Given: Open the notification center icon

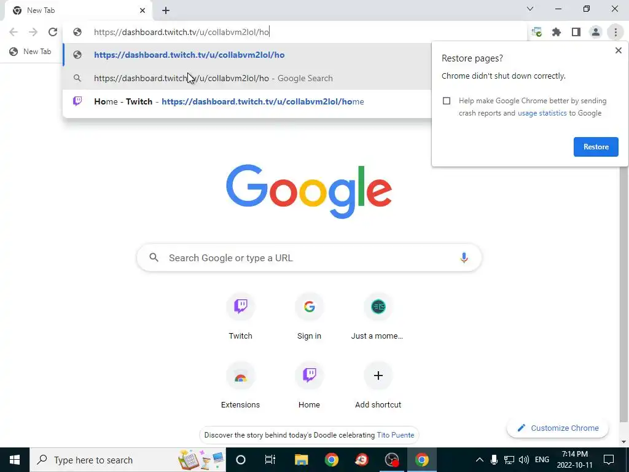Looking at the screenshot, I should tap(609, 460).
